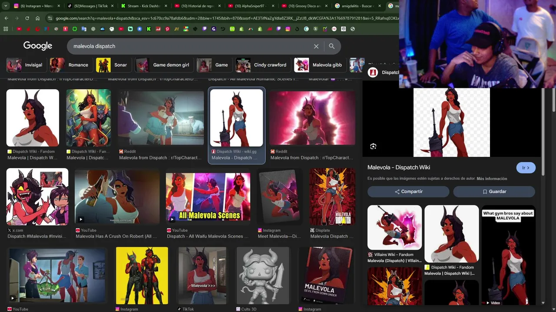The height and width of the screenshot is (312, 556).
Task: Search this image with Google Lens
Action: (373, 146)
